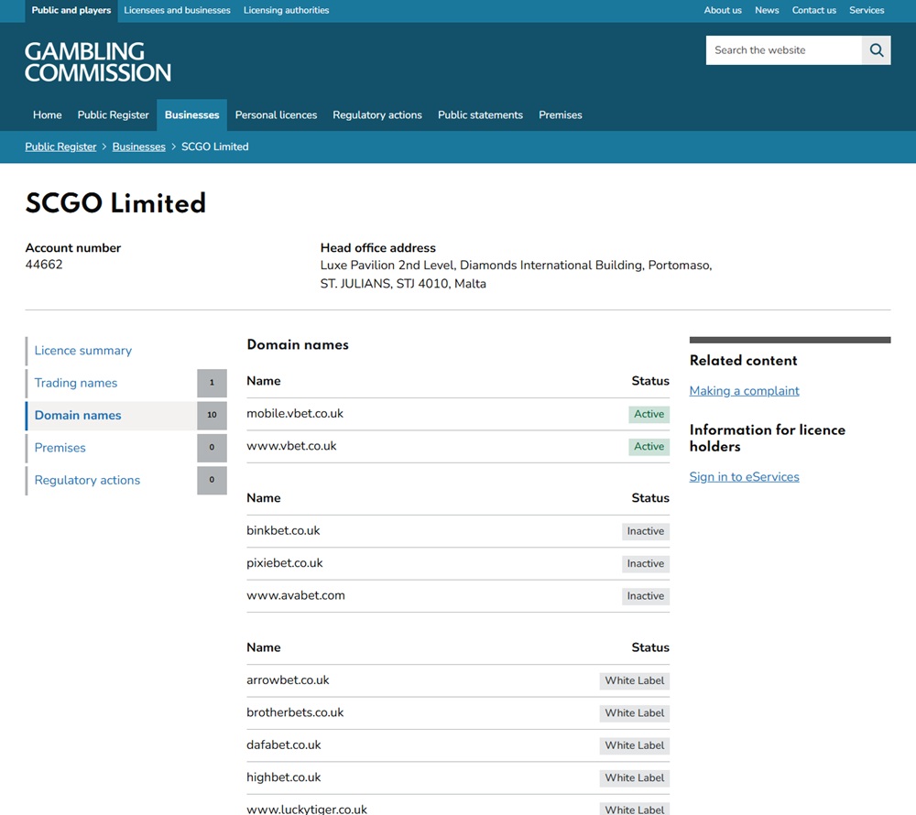The image size is (916, 815).
Task: Open the Making a complaint link
Action: point(744,391)
